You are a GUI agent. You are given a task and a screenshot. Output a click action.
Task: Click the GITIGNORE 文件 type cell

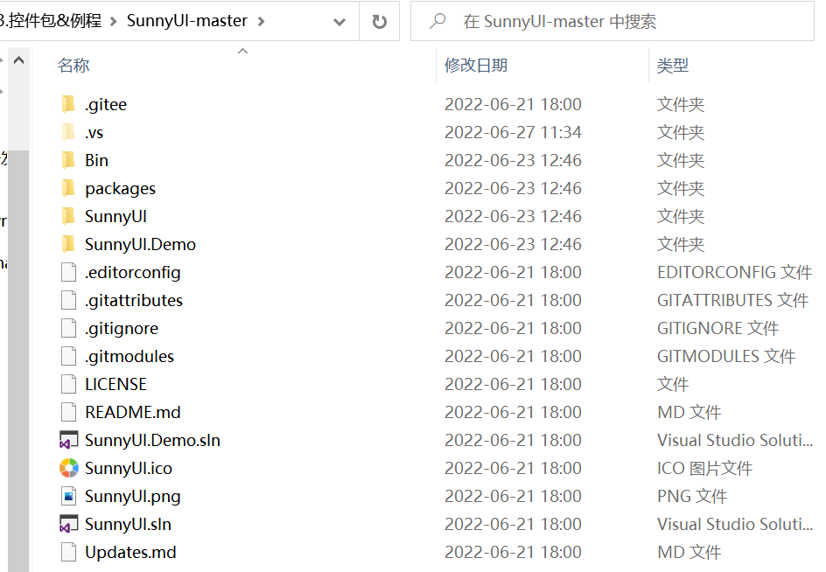[x=718, y=328]
